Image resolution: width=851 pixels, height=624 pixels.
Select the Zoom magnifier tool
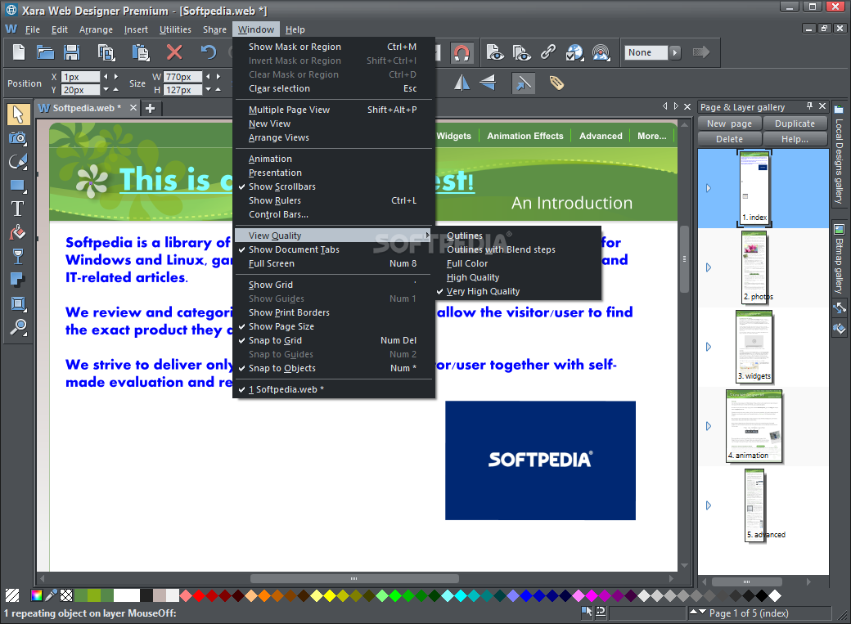click(x=18, y=326)
